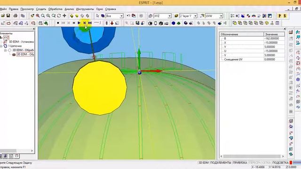Adjust the simulation speed slider
301x169 pixels.
[97, 23]
